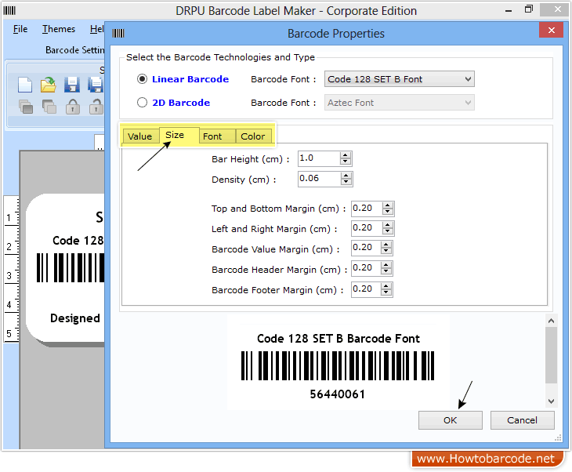Click the New label document icon
572x472 pixels.
tap(25, 85)
